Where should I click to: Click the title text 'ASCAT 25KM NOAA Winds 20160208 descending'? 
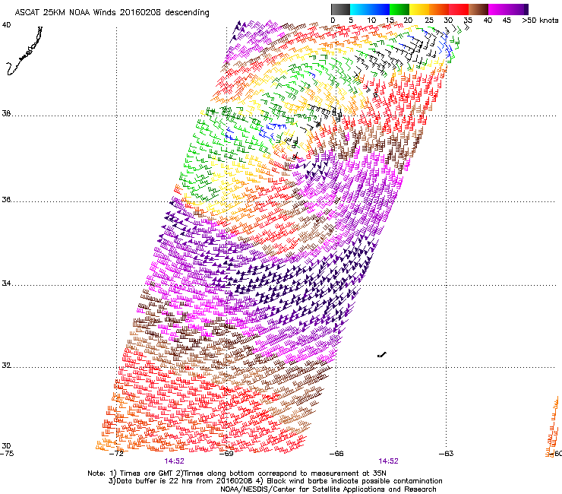click(112, 13)
